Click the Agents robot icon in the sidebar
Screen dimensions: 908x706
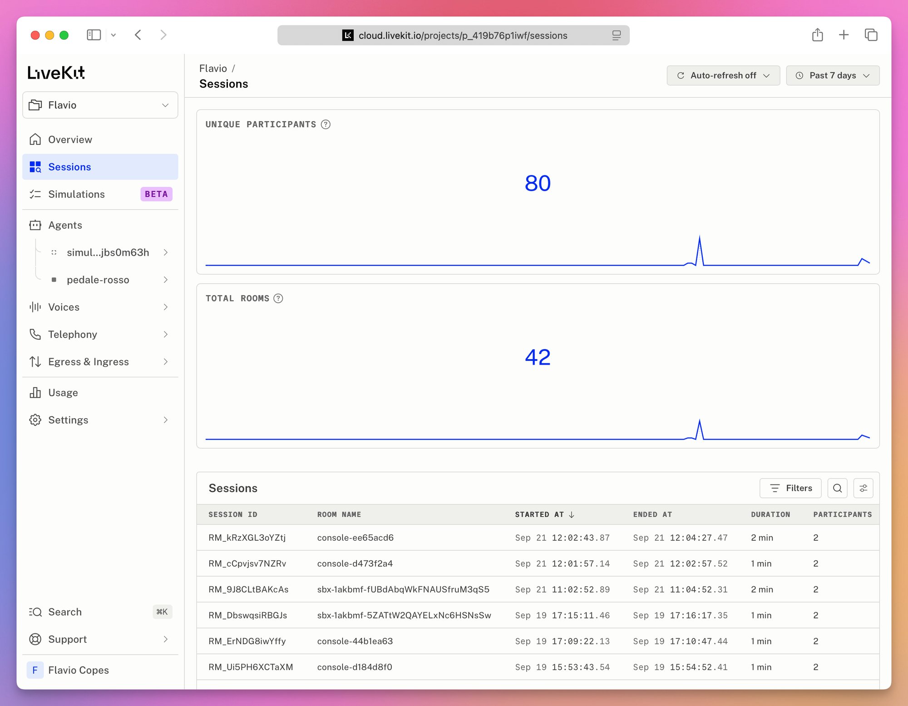(35, 225)
